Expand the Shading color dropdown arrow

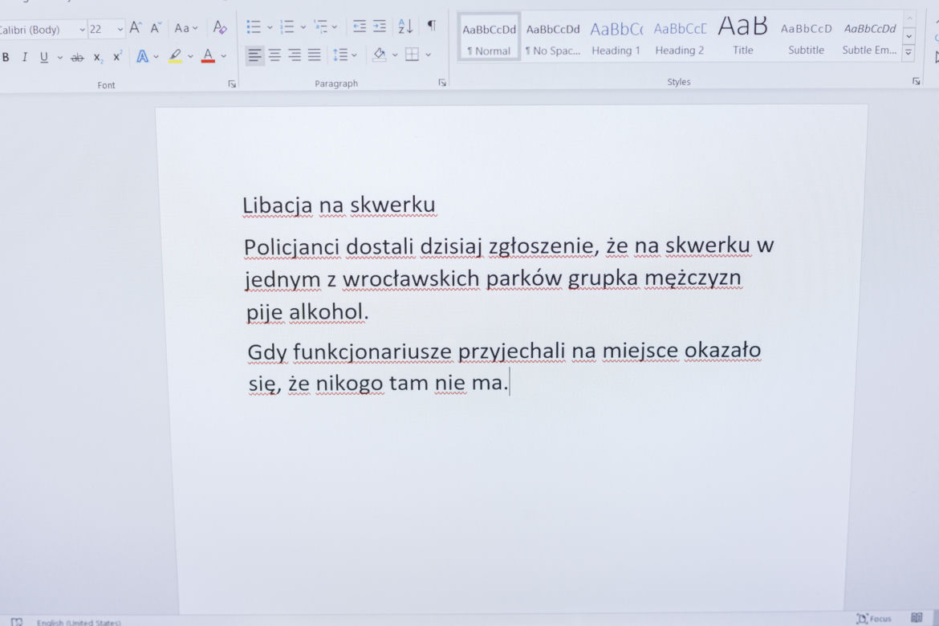(395, 55)
